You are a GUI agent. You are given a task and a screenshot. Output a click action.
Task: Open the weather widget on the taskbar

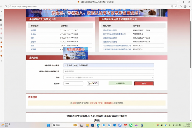(x=6, y=125)
